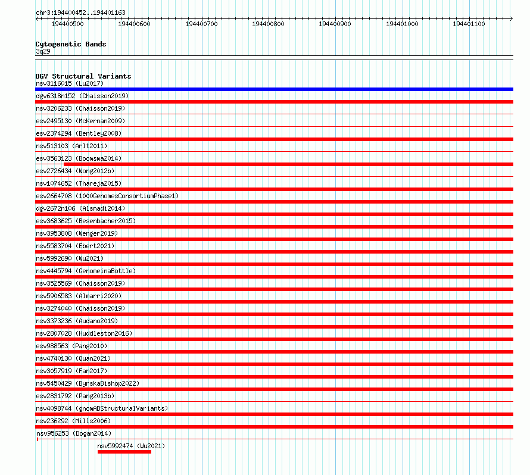The image size is (530, 475).
Task: Click nsv3057919 (Fan2017) label
Action: [x=71, y=371]
